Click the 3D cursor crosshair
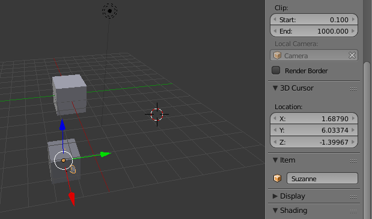The image size is (372, 219). coord(157,115)
